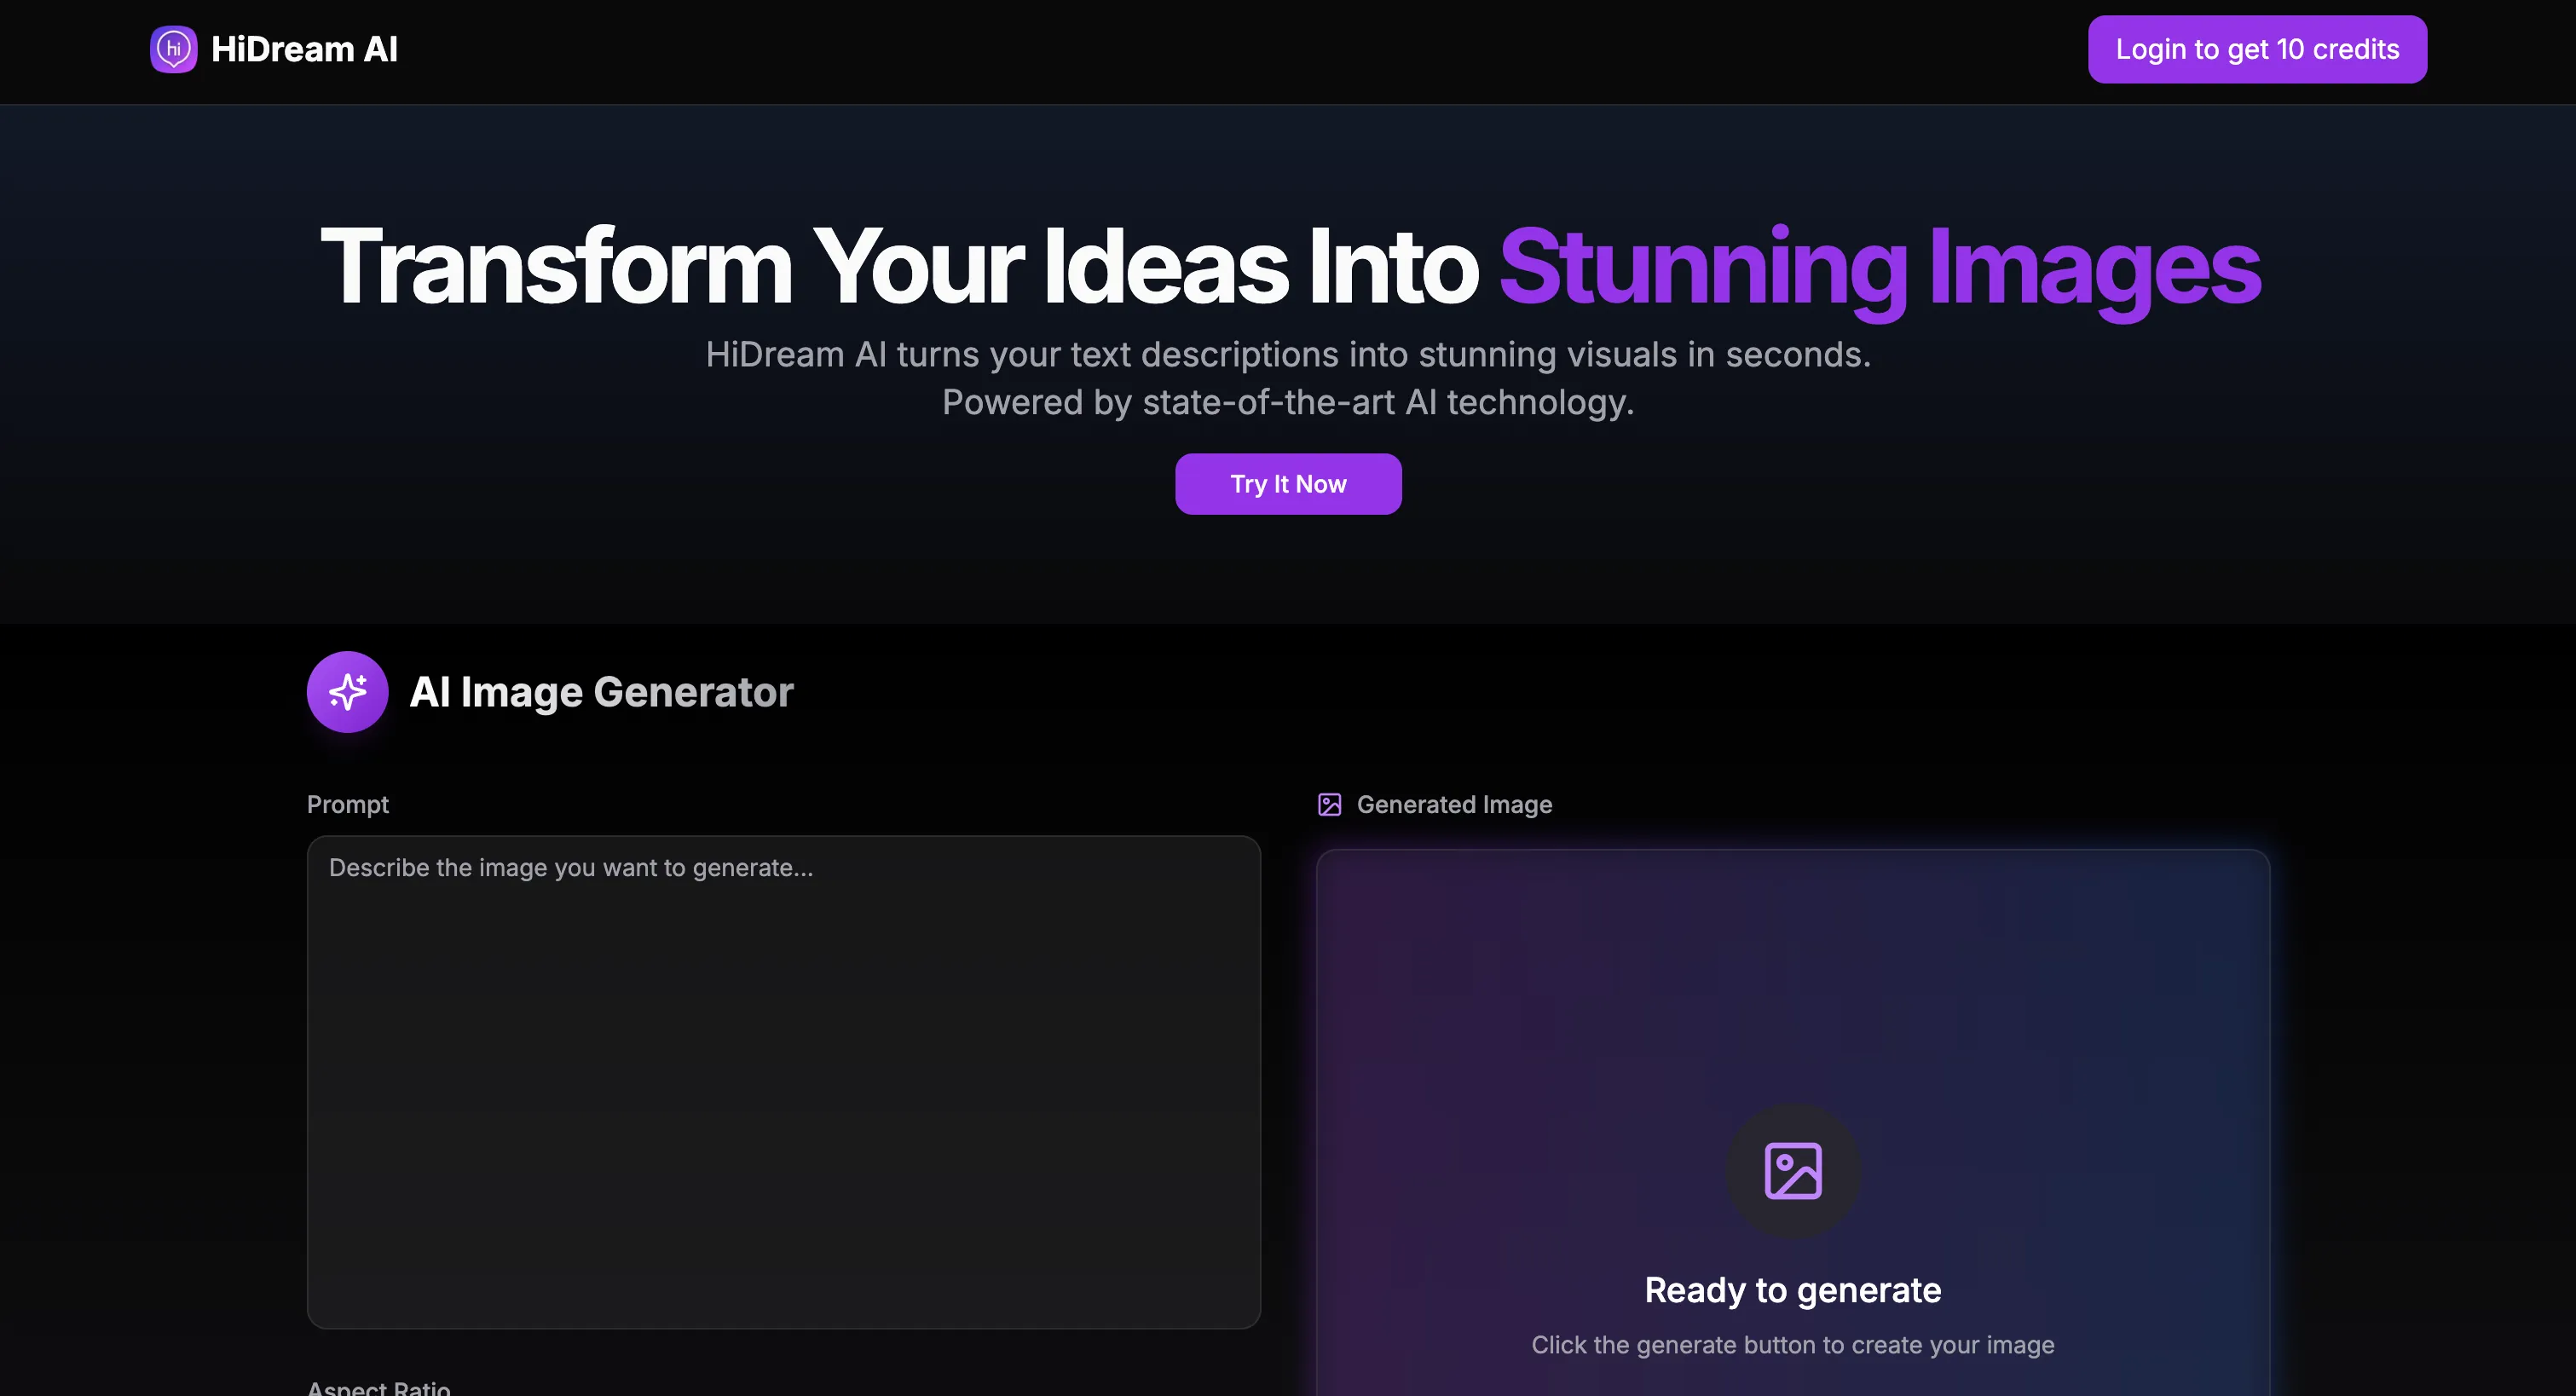Click 'Click the generate button' hint text

click(1793, 1345)
